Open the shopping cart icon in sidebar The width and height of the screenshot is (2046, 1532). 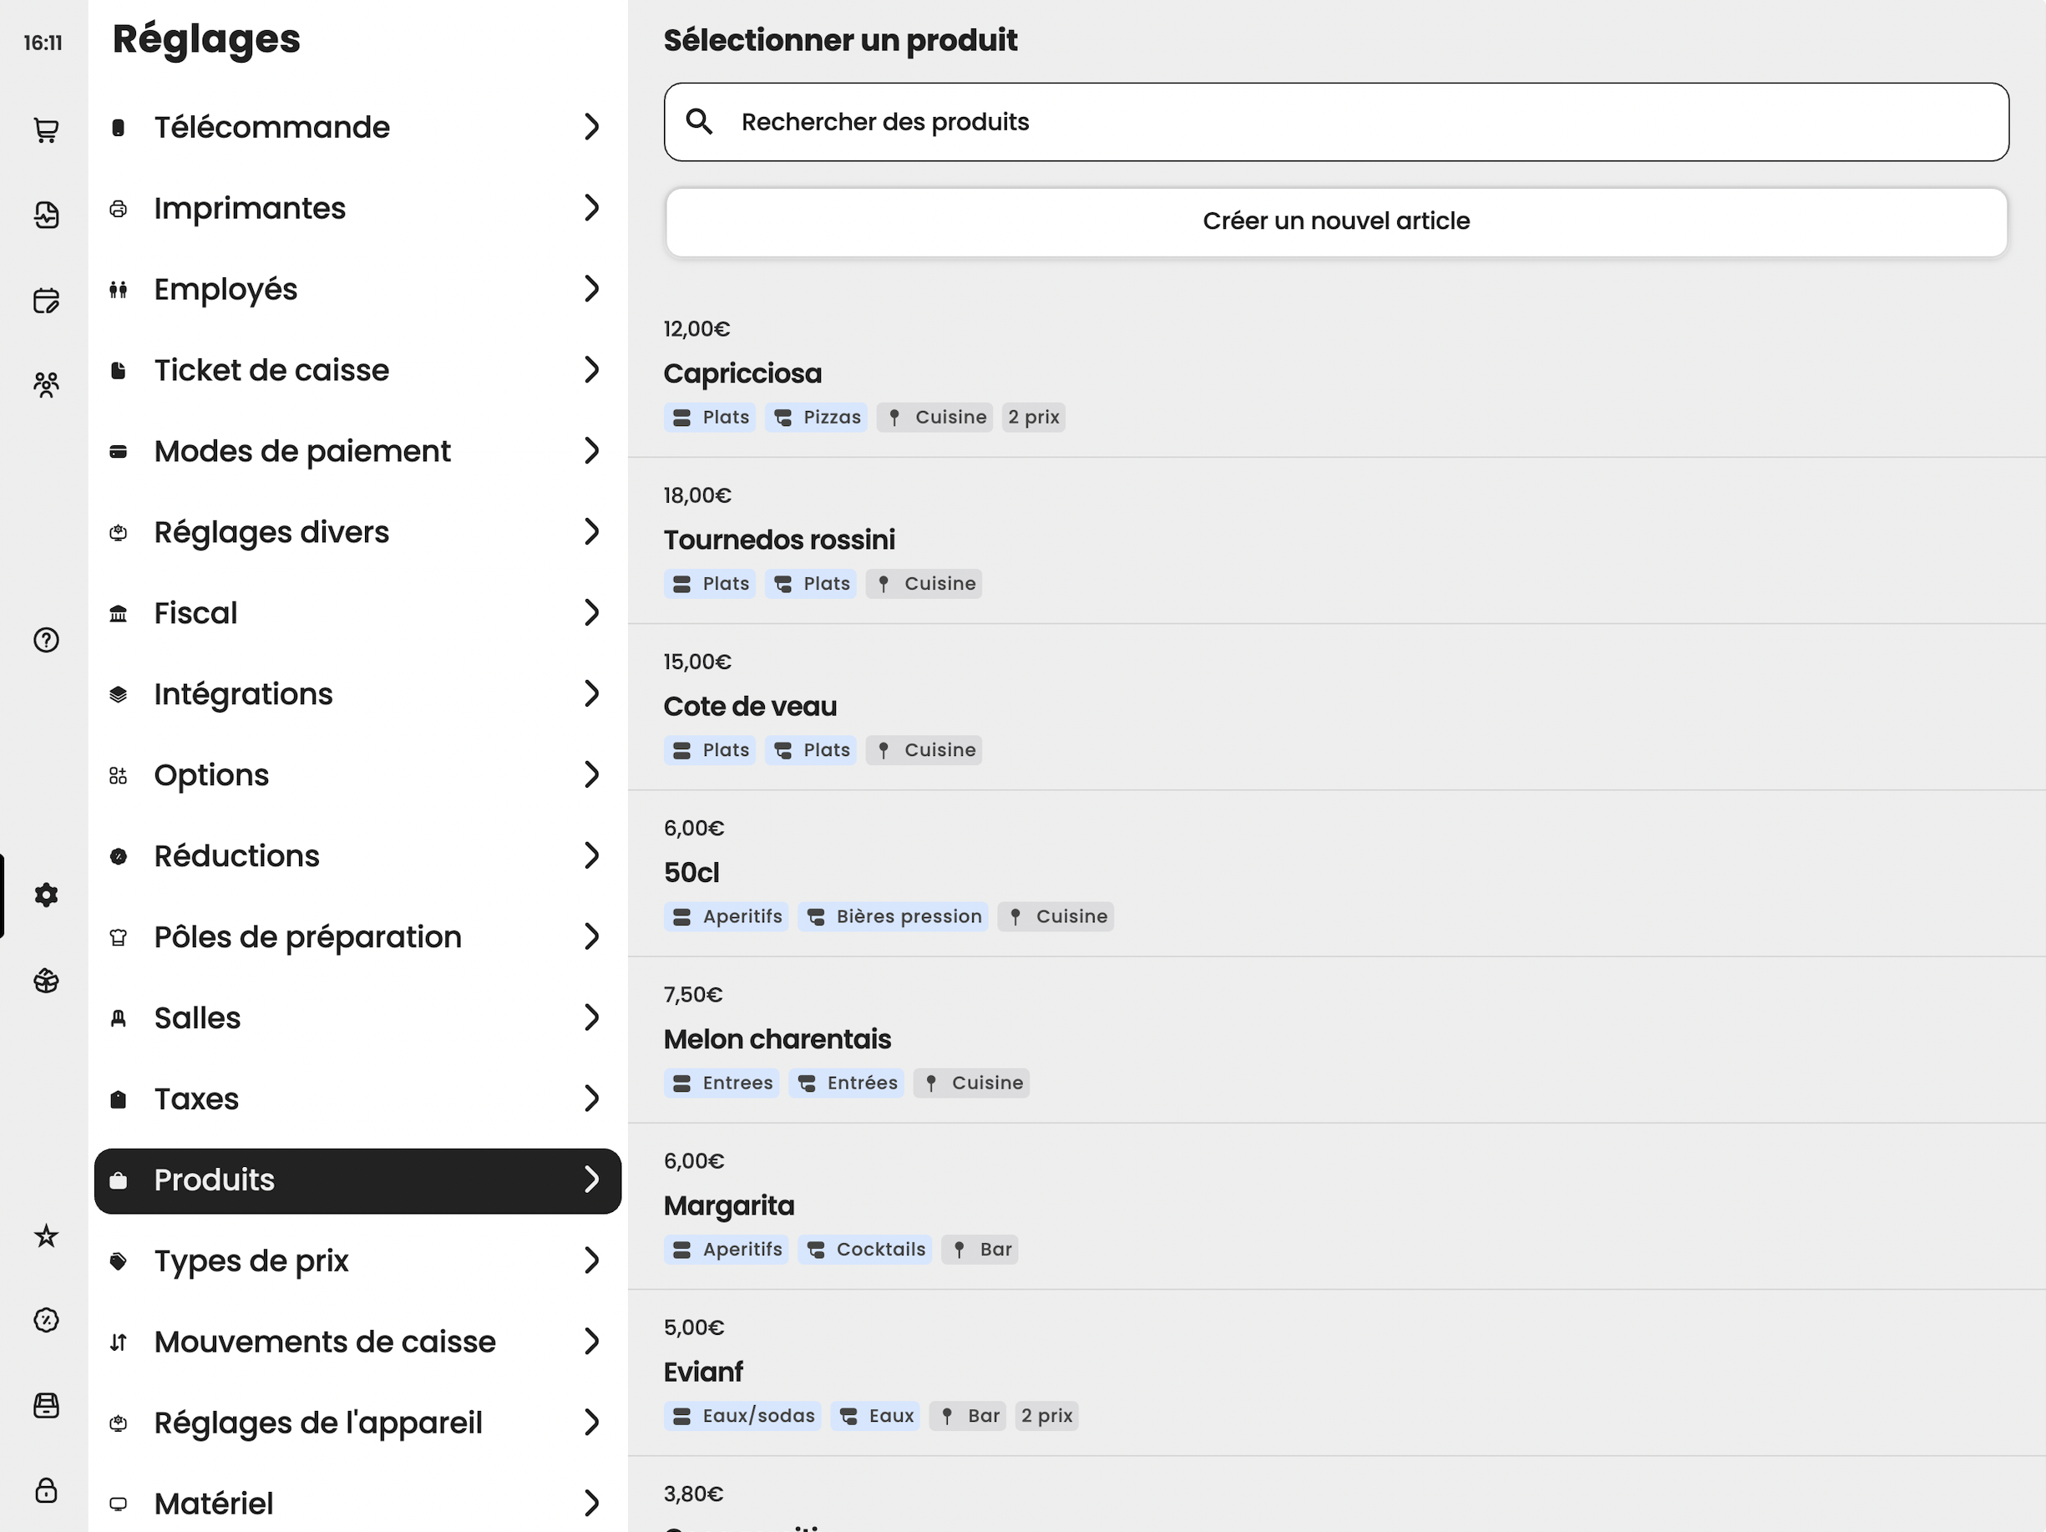[46, 129]
